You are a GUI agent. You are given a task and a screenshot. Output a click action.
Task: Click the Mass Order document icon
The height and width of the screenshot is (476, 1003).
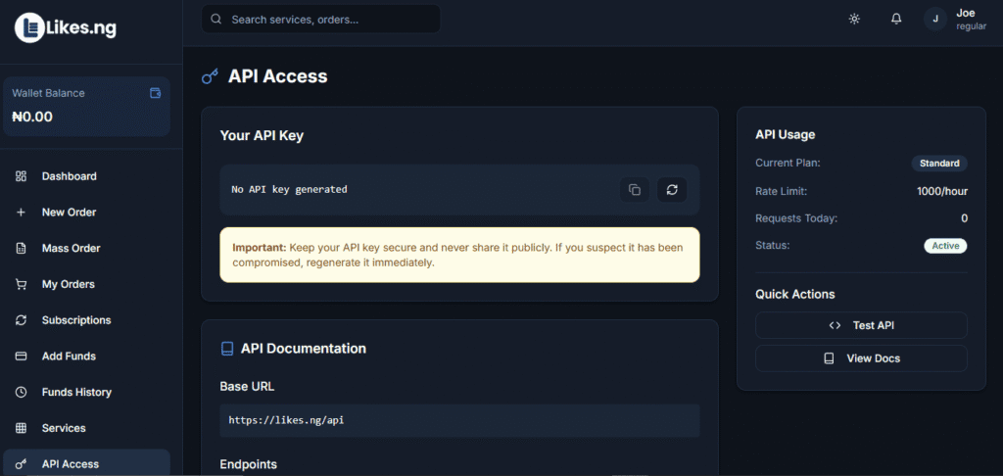[22, 248]
